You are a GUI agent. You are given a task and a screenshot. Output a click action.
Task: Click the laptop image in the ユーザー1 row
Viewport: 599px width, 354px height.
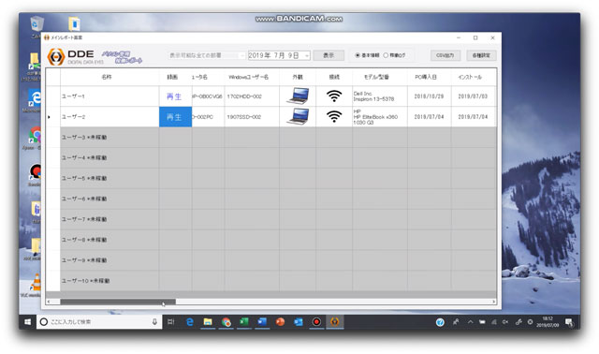(x=298, y=96)
